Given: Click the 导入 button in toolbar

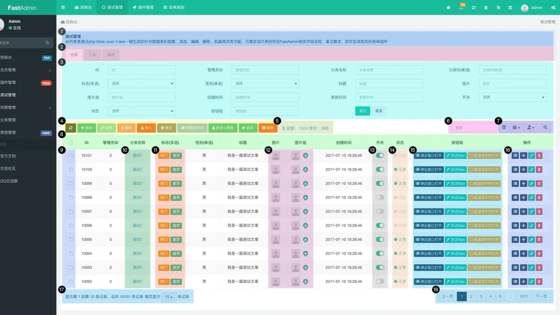Looking at the screenshot, I should (x=147, y=127).
